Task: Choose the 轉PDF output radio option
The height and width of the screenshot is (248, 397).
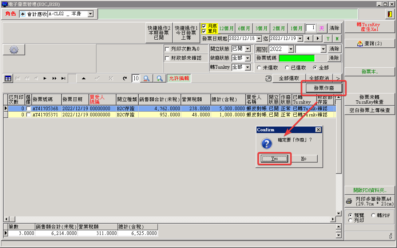Action: [373, 215]
